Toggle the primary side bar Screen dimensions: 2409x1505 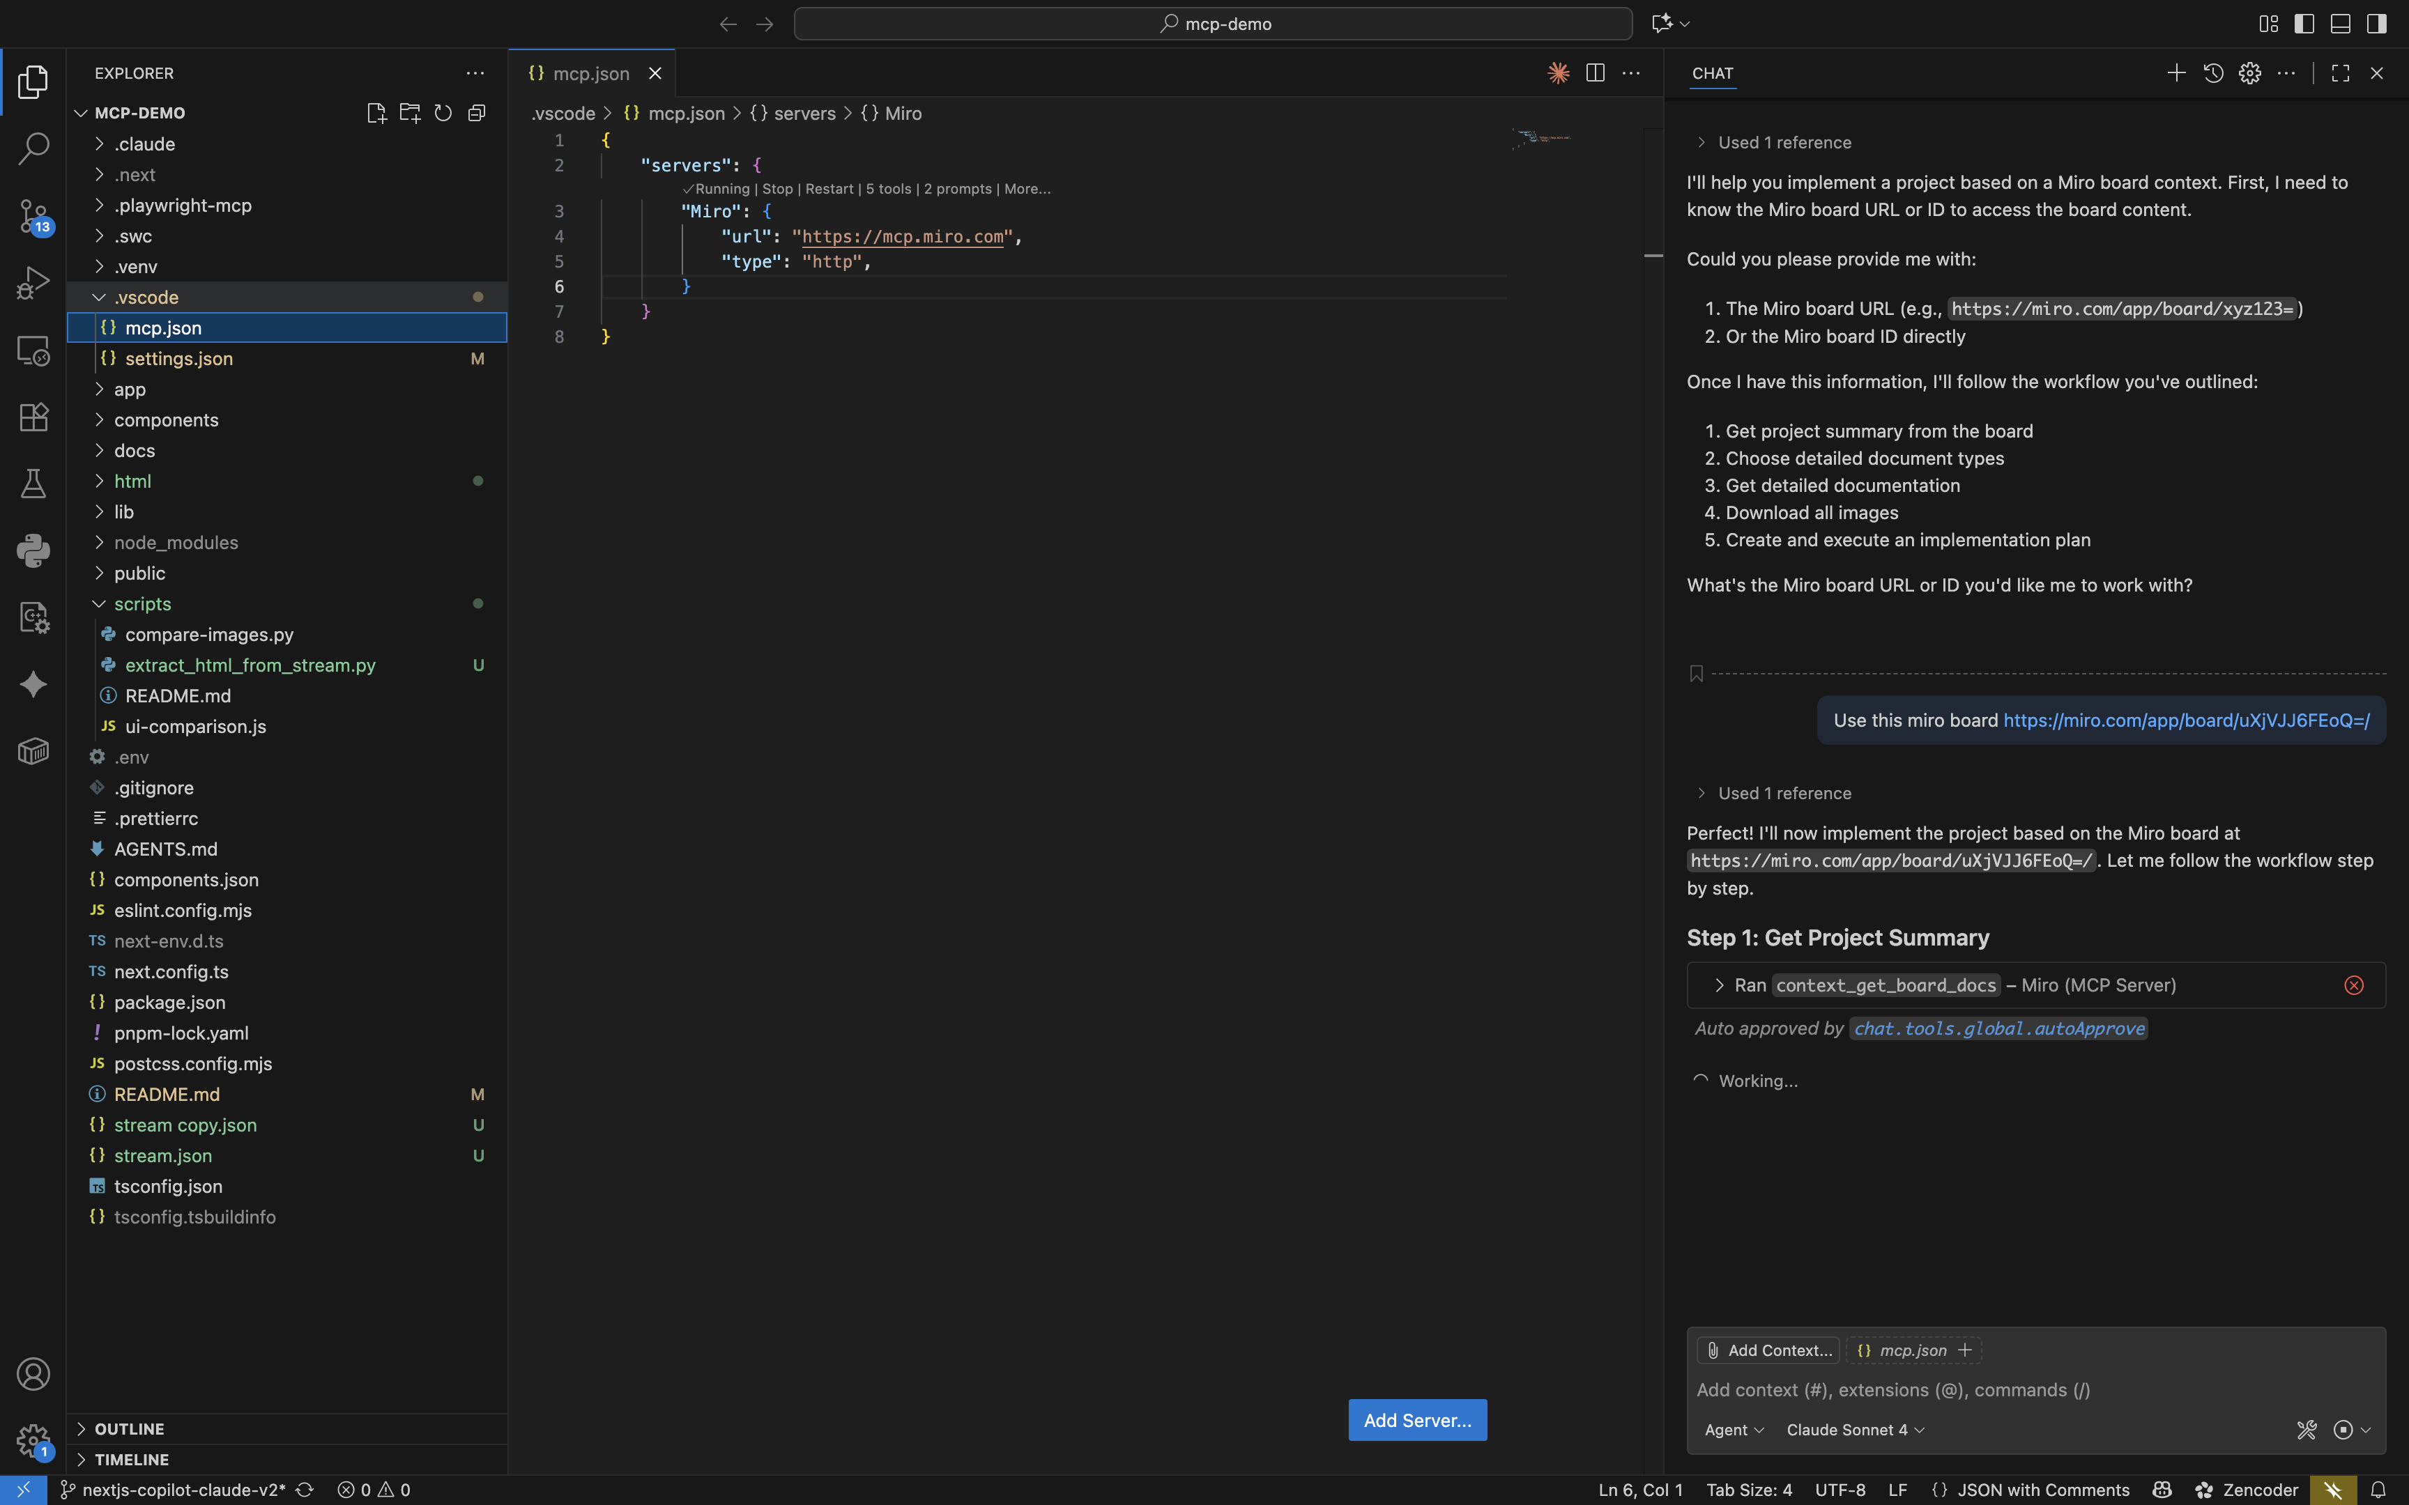[x=2304, y=23]
